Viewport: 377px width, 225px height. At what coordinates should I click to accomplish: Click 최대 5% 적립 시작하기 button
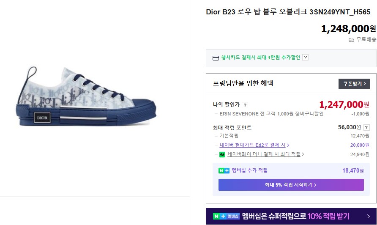pyautogui.click(x=291, y=185)
